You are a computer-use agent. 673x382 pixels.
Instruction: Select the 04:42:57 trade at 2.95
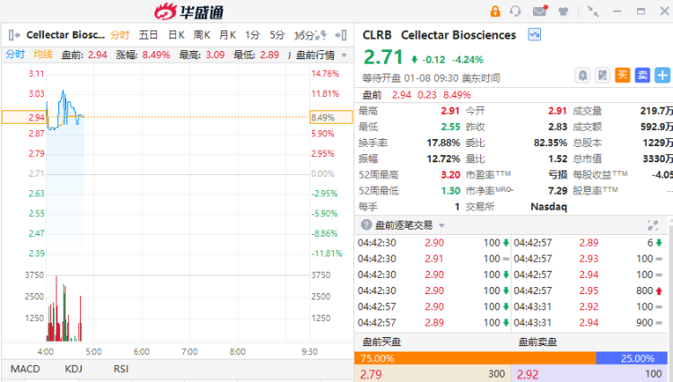point(588,291)
